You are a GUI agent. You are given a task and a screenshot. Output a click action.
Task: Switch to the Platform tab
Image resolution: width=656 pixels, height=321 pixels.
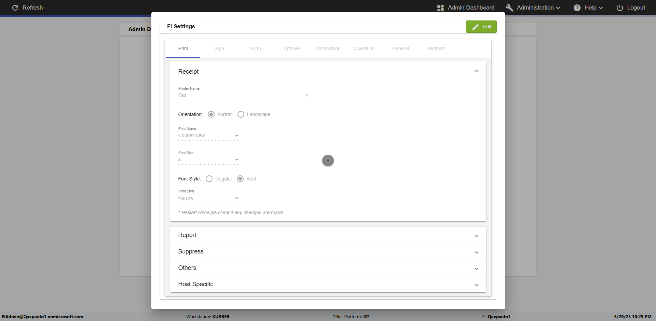coord(437,48)
